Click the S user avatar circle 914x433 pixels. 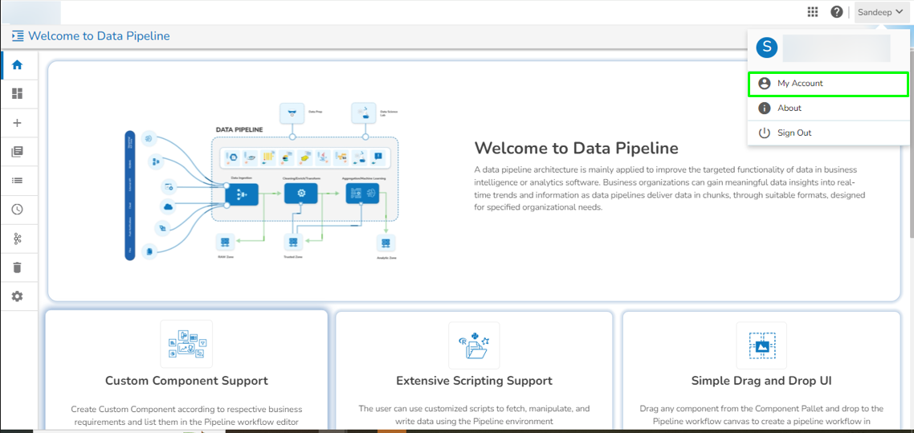pyautogui.click(x=766, y=47)
